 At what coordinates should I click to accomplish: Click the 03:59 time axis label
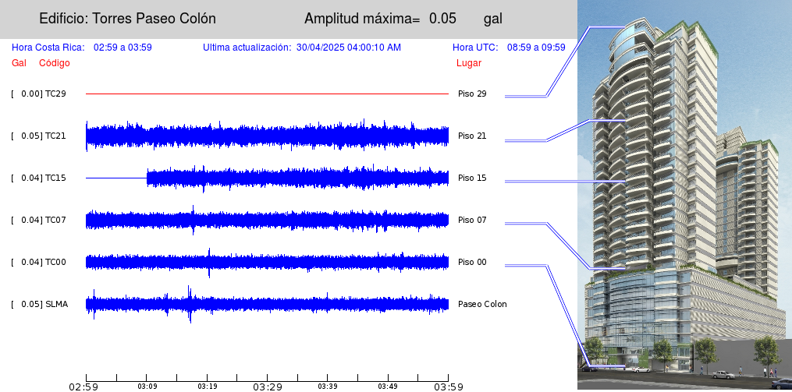(449, 387)
